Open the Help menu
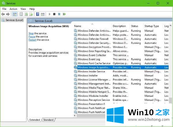Screen dimensions: 173x127 (x=32, y=9)
